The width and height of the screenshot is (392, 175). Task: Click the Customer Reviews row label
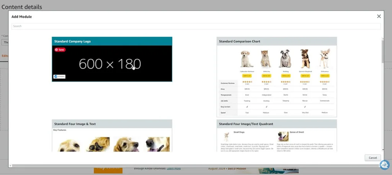pos(227,83)
